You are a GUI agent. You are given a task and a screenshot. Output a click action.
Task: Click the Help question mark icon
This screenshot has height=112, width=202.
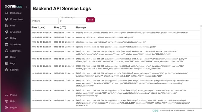pos(7,101)
